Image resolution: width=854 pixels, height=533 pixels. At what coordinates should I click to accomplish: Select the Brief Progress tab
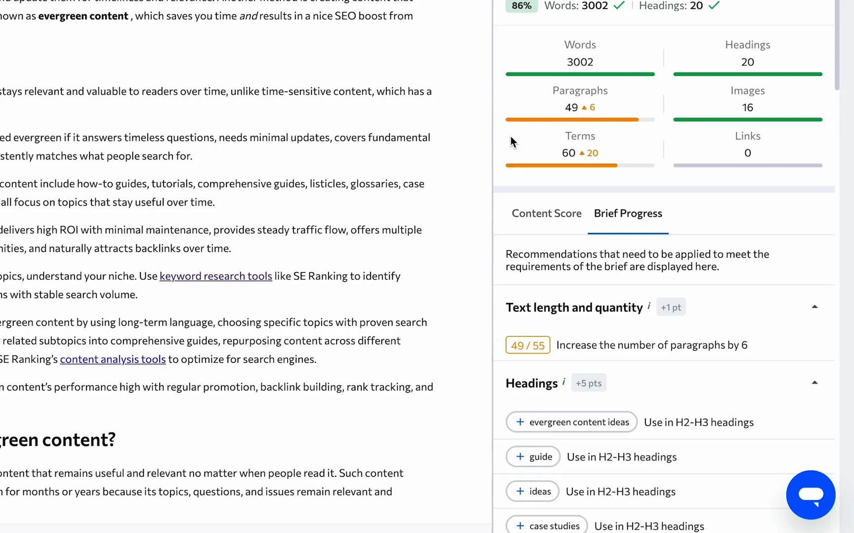coord(628,213)
